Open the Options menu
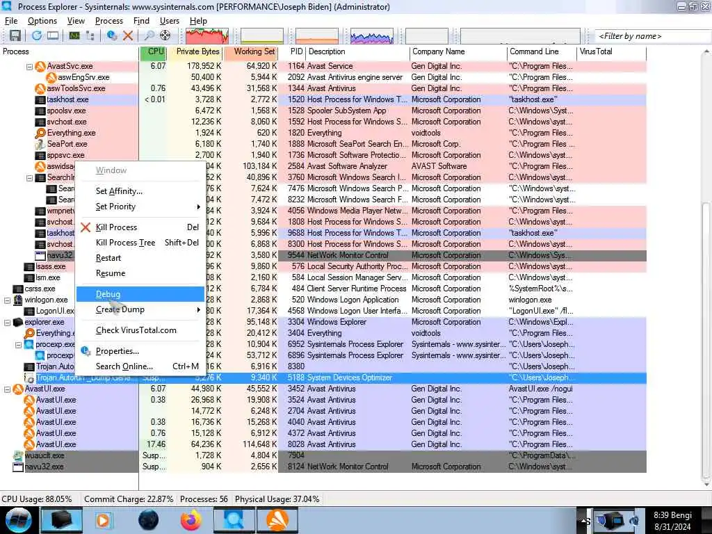712x534 pixels. [x=42, y=21]
